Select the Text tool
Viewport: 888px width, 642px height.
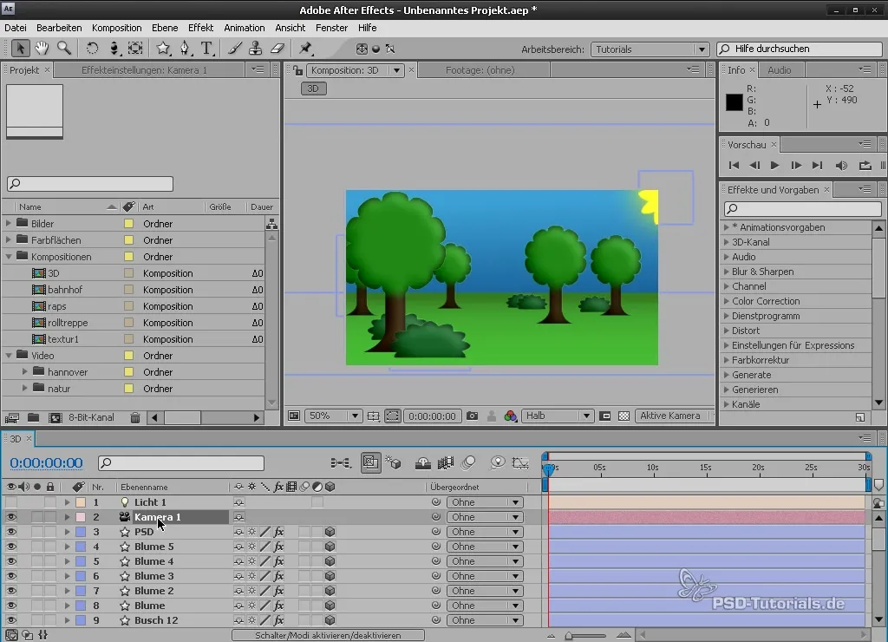pos(206,49)
